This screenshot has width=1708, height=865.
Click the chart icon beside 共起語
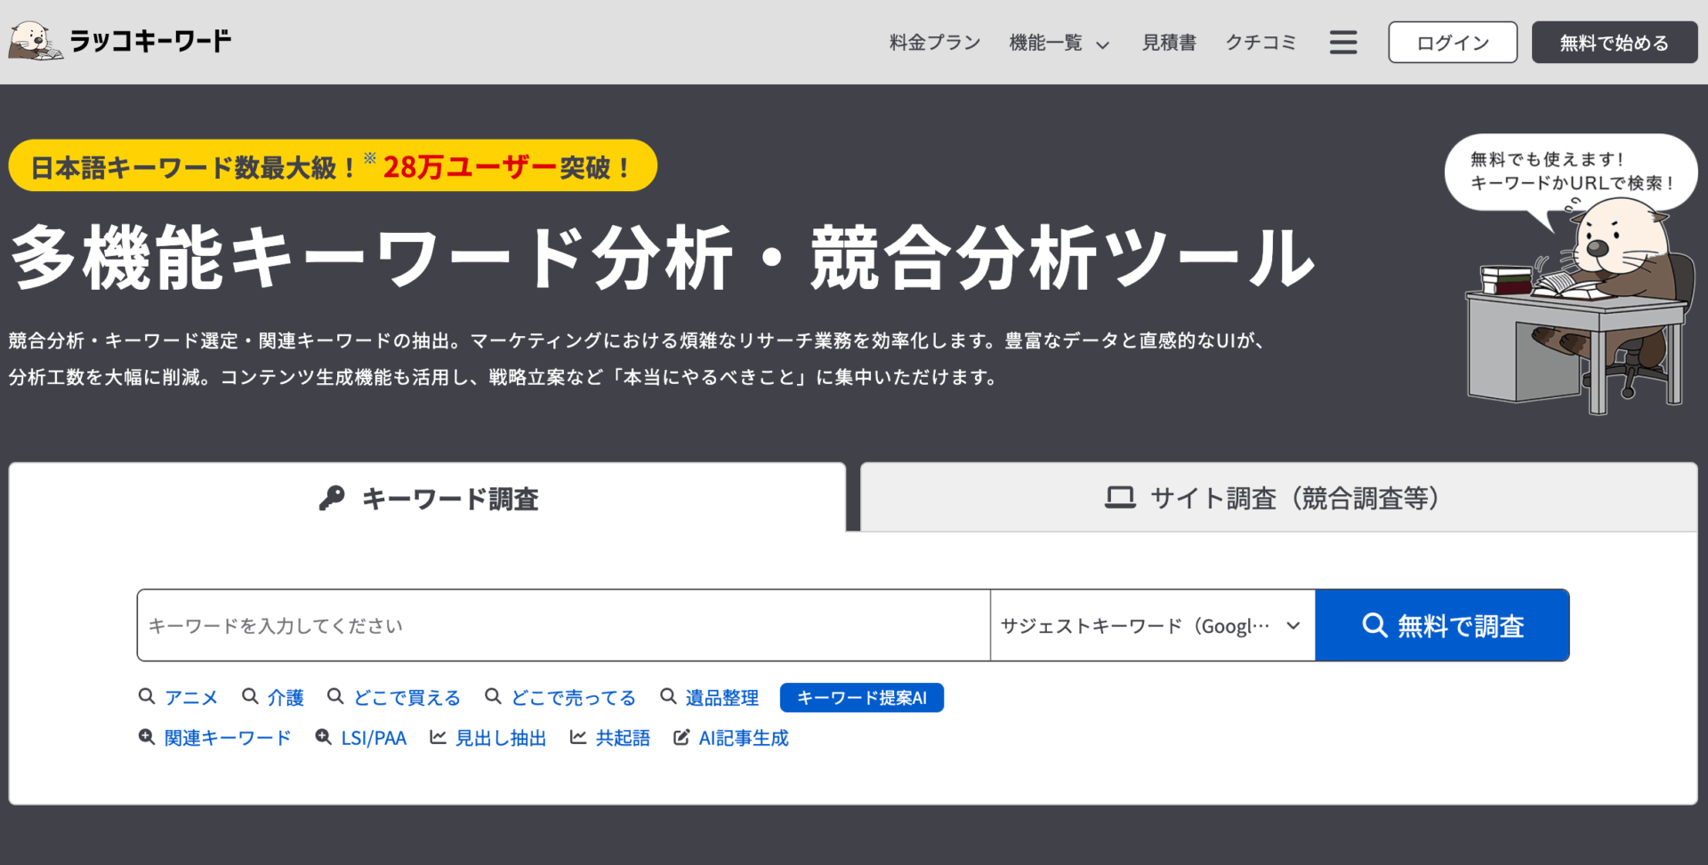point(577,737)
